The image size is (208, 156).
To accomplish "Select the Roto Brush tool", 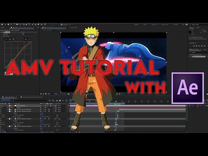I will [42, 24].
